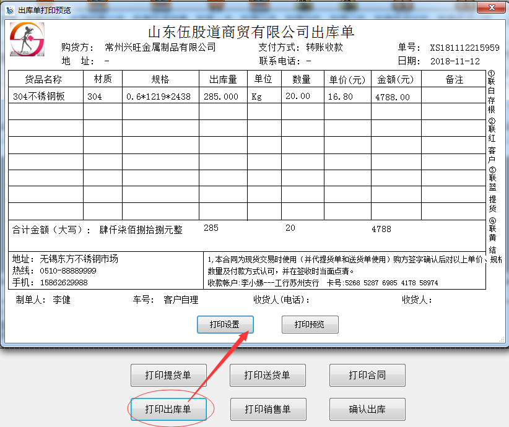Close the 出库单打印预览 window
This screenshot has width=509, height=427.
492,7
